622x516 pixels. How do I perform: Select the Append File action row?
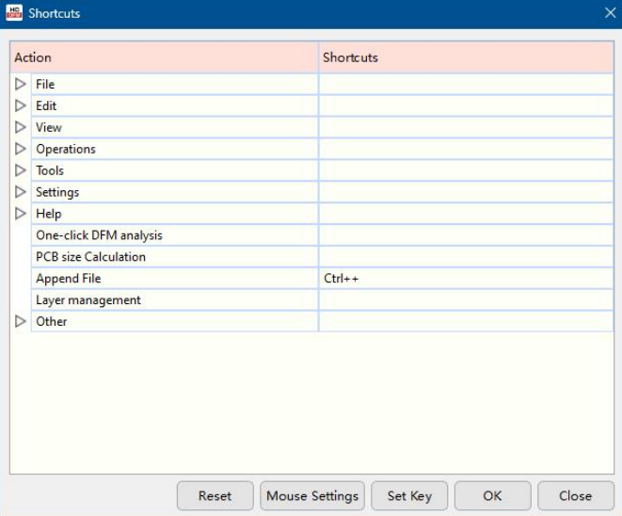(68, 279)
